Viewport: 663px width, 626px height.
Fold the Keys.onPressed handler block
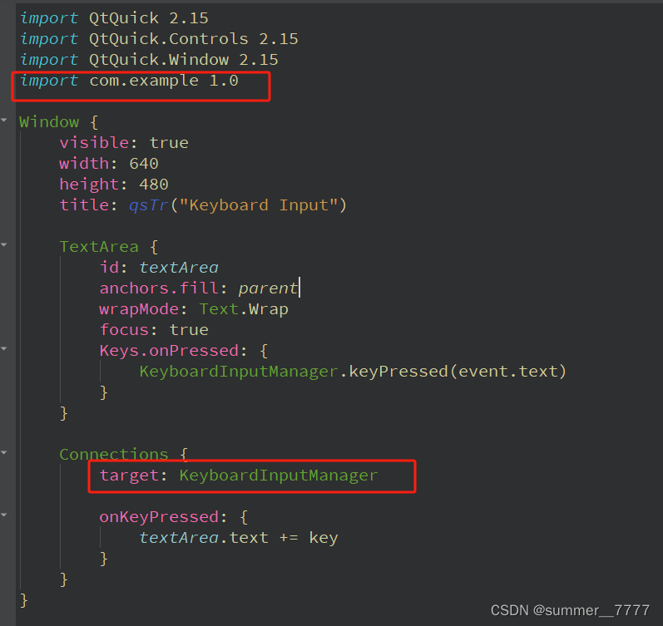click(x=4, y=348)
